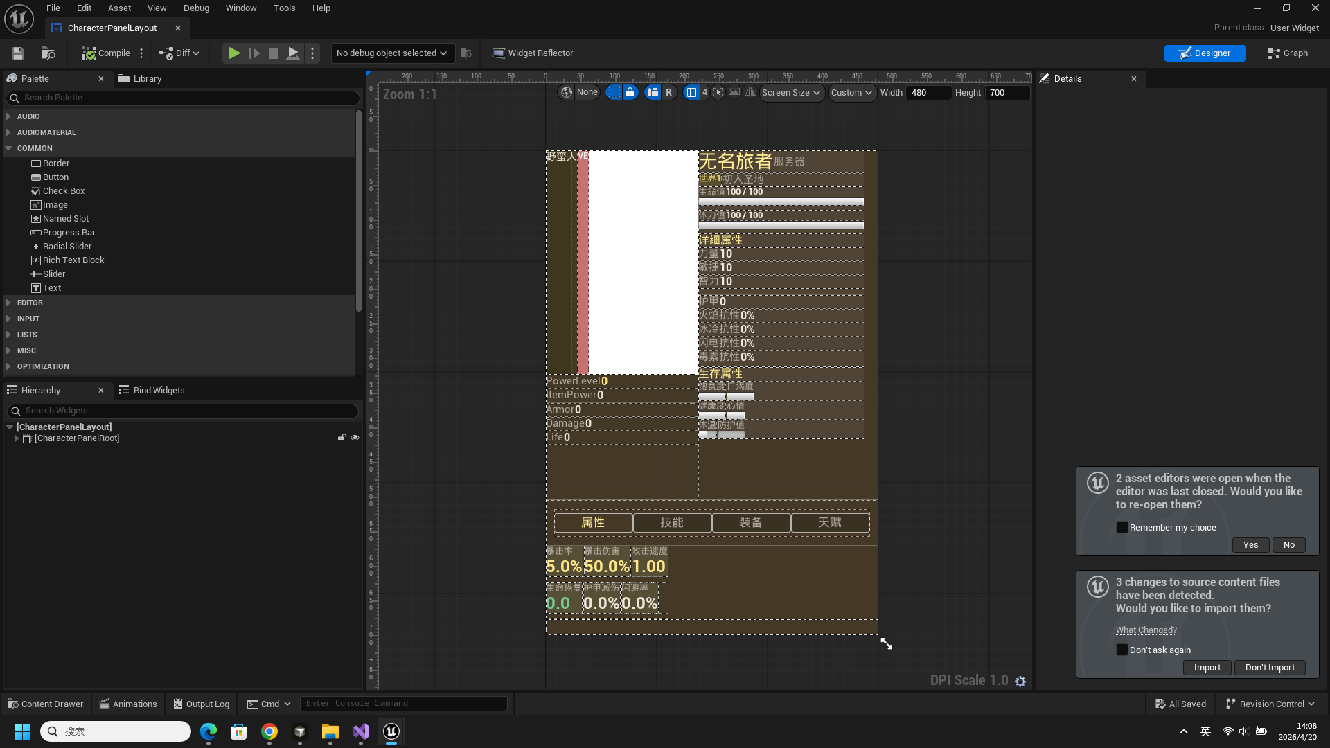Toggle the designer layout lock icon
The image size is (1330, 748).
tap(630, 92)
